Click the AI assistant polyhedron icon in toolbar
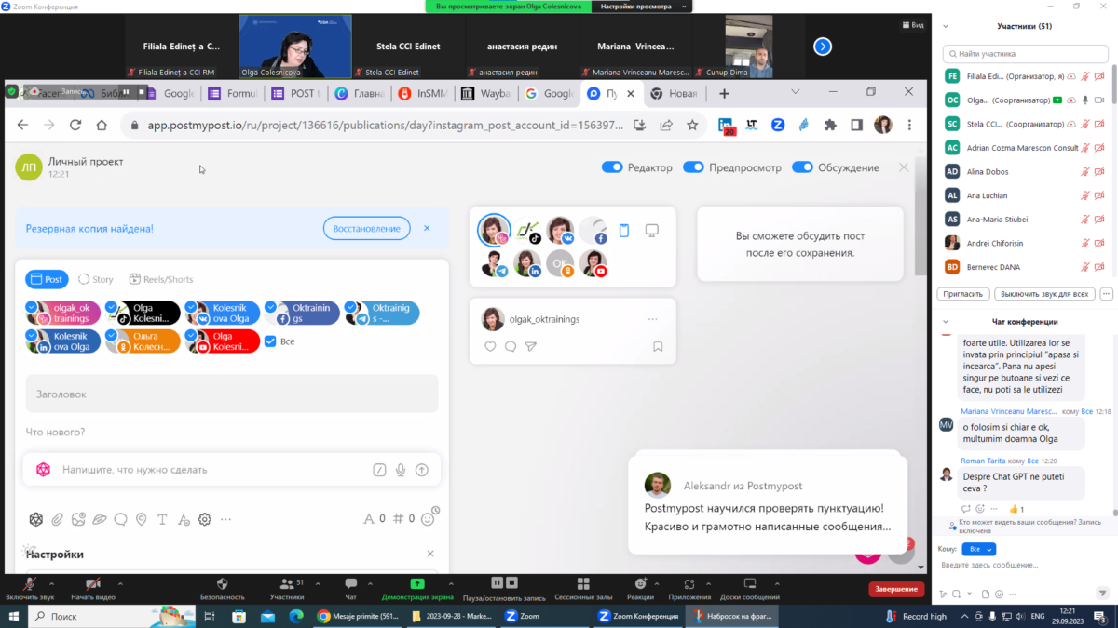 click(35, 519)
